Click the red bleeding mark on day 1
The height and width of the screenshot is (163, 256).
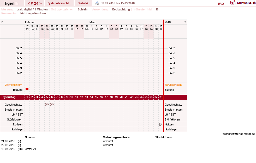27,89
